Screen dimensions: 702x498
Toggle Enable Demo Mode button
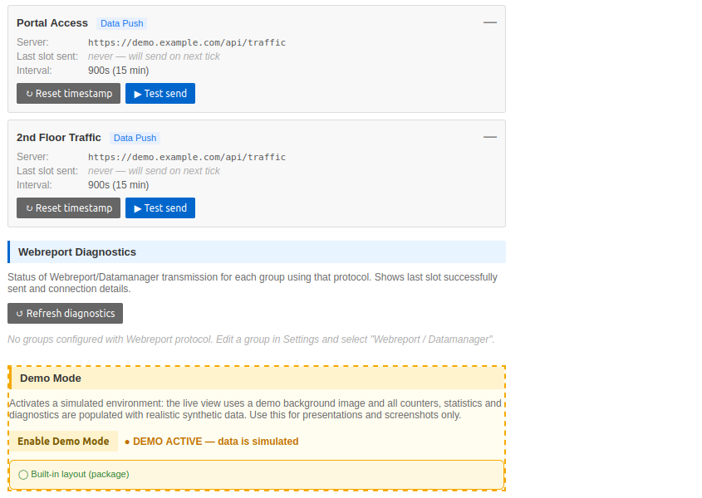point(63,442)
